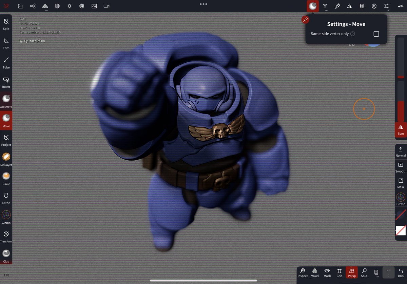This screenshot has width=407, height=284.
Task: Pick the Insert tool
Action: coord(6,82)
